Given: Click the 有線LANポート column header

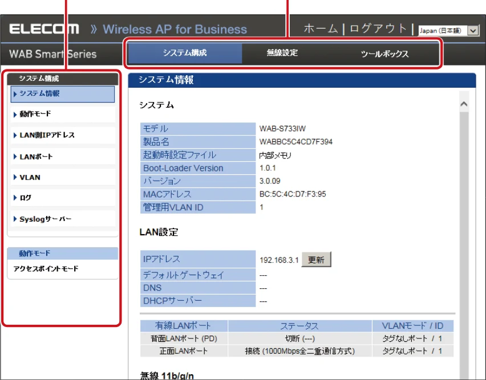Looking at the screenshot, I should pos(183,326).
